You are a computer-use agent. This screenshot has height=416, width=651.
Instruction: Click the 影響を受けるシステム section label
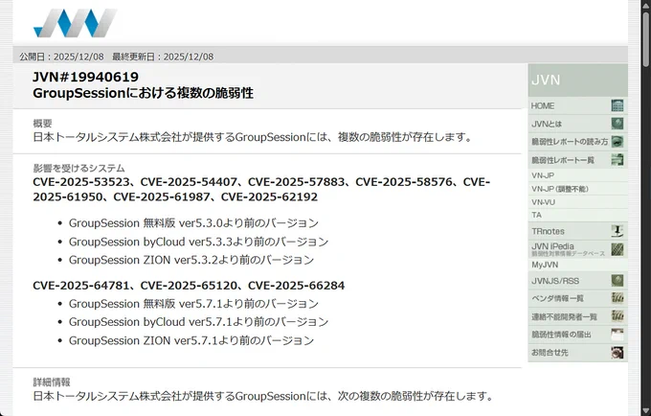pos(79,169)
